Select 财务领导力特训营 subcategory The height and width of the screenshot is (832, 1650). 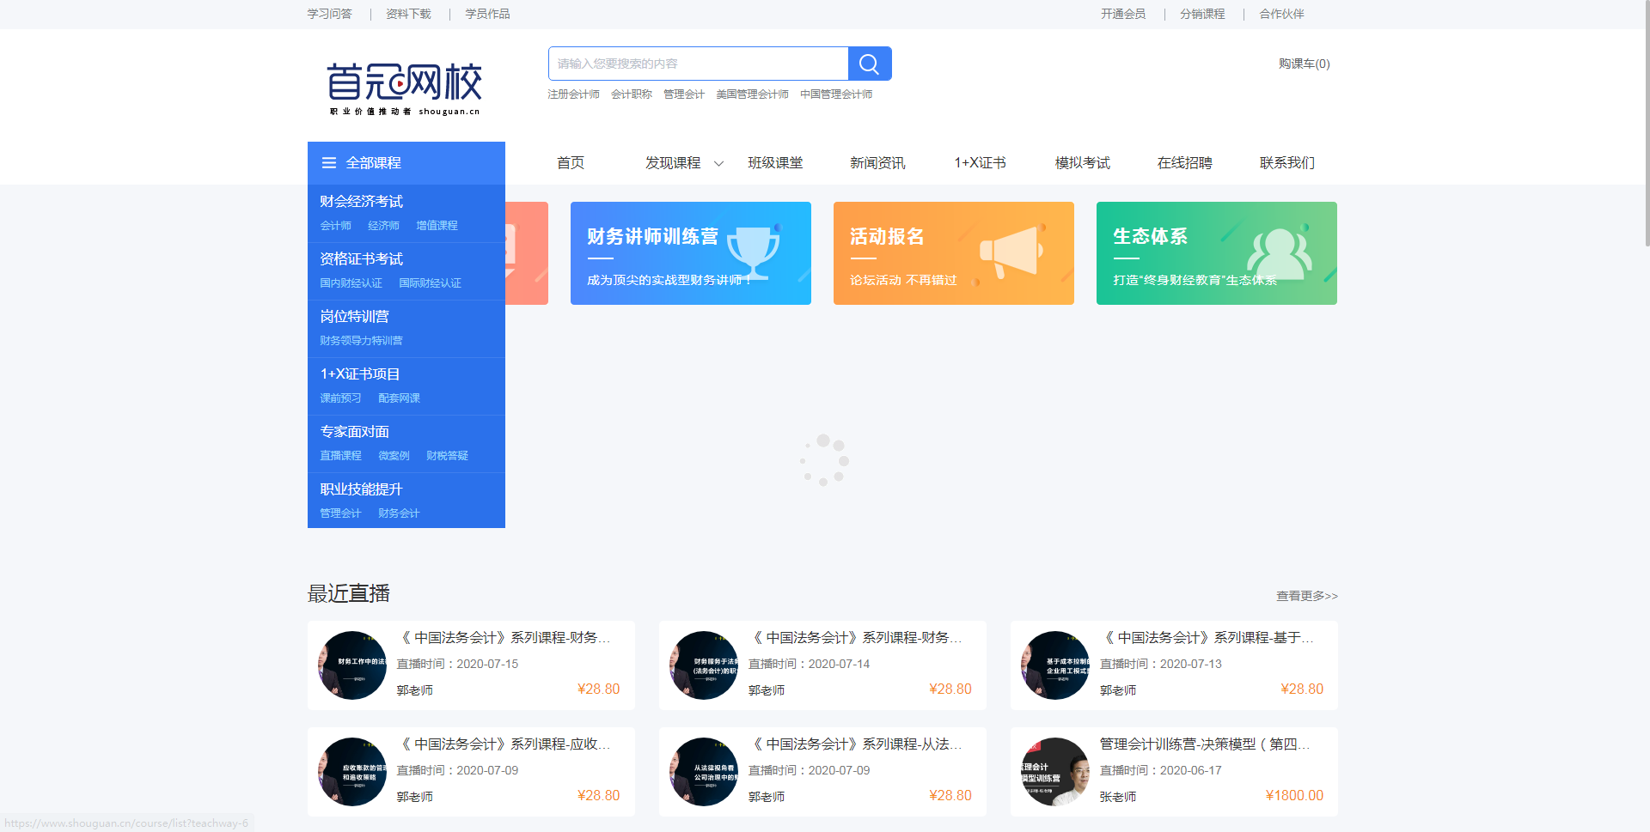(x=361, y=341)
